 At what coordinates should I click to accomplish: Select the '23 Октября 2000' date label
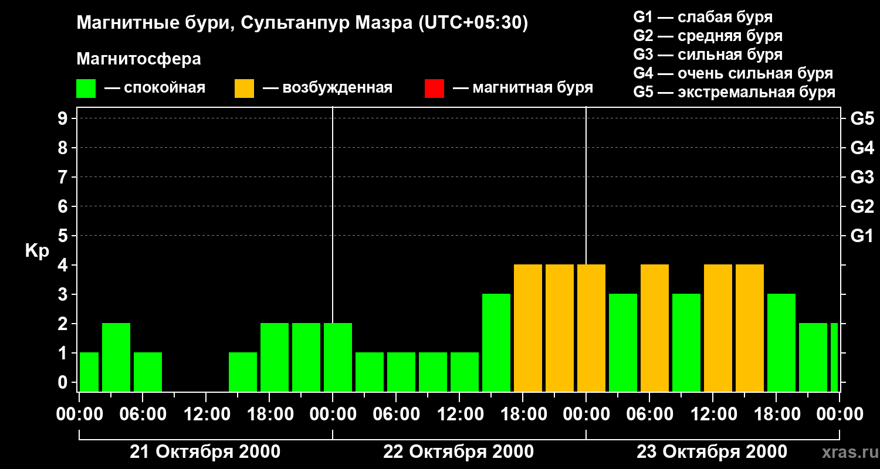click(712, 452)
